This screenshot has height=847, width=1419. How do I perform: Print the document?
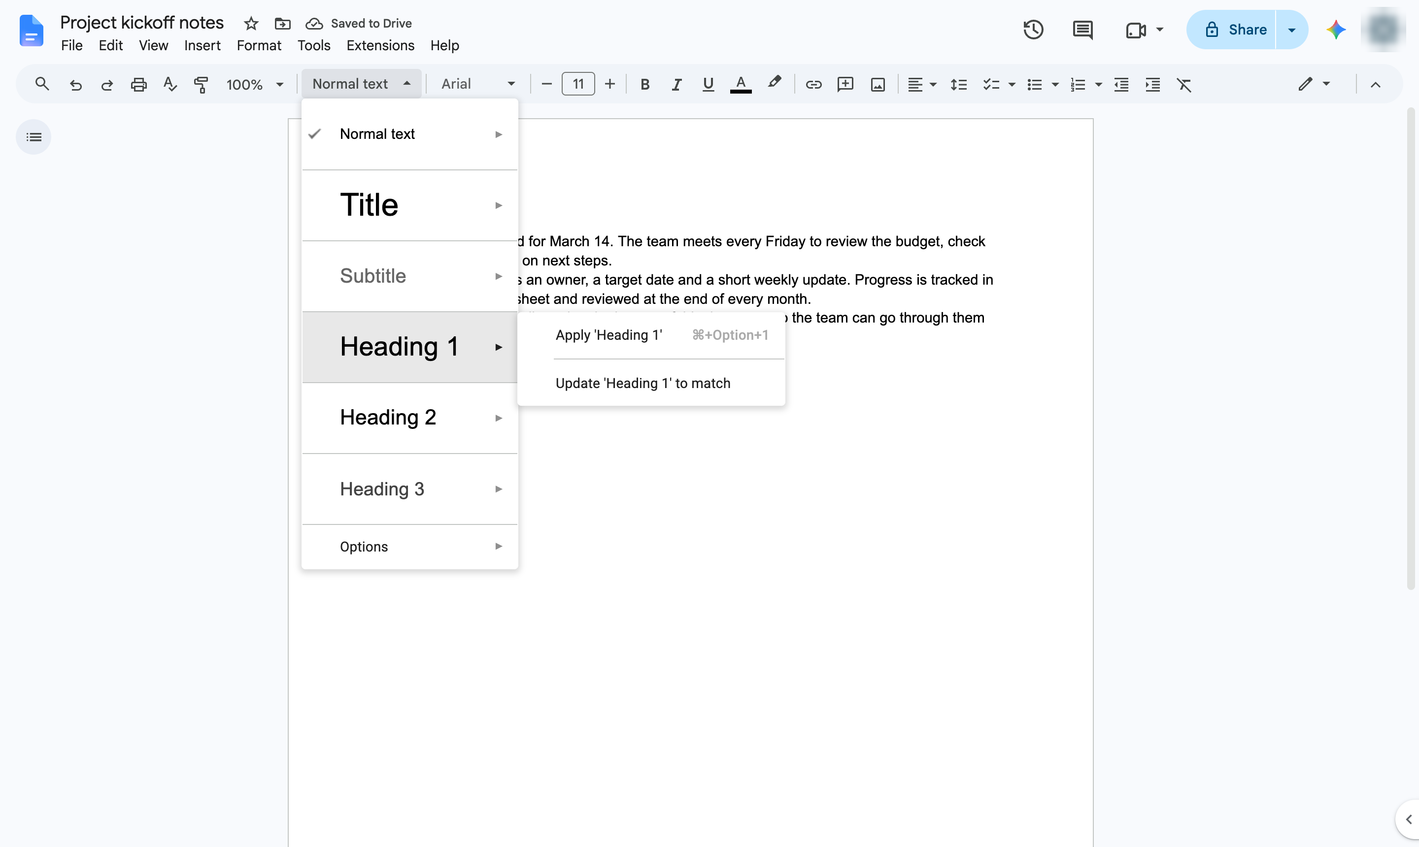138,85
